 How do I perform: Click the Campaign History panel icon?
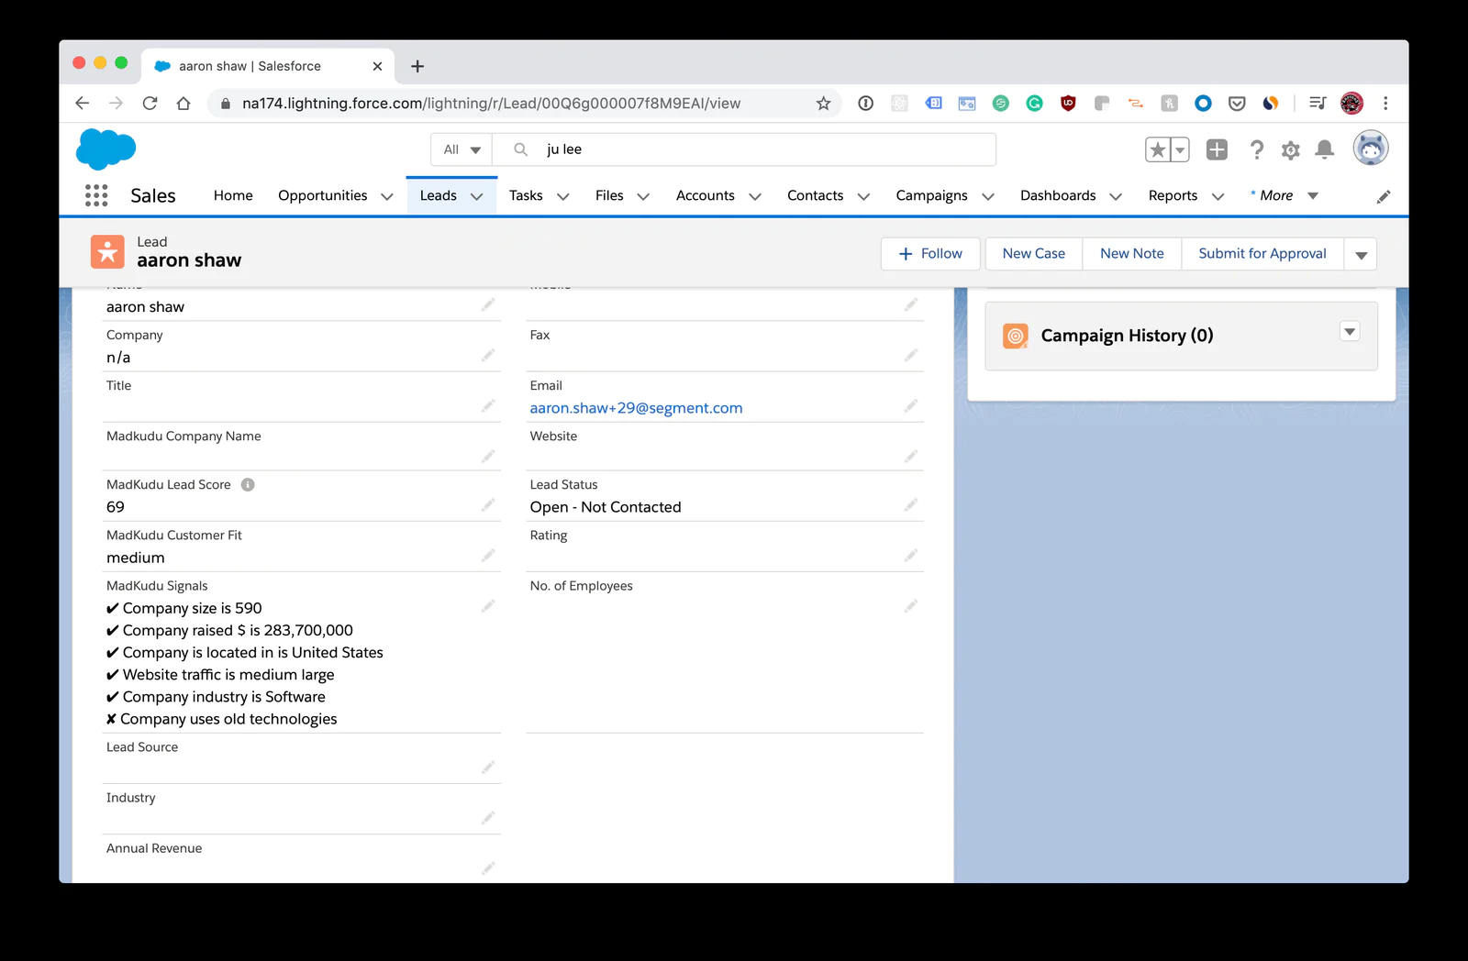point(1015,336)
